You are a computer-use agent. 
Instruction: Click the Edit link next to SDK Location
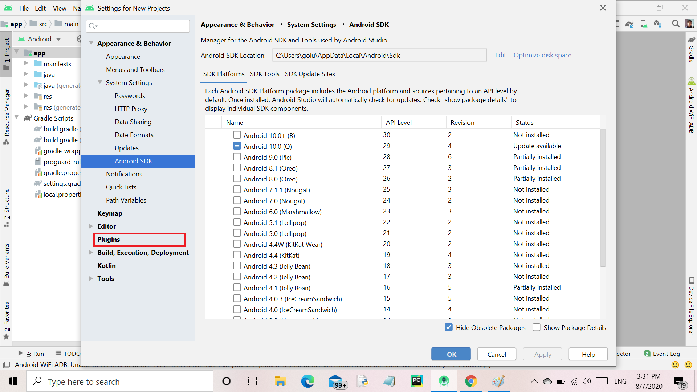click(500, 55)
